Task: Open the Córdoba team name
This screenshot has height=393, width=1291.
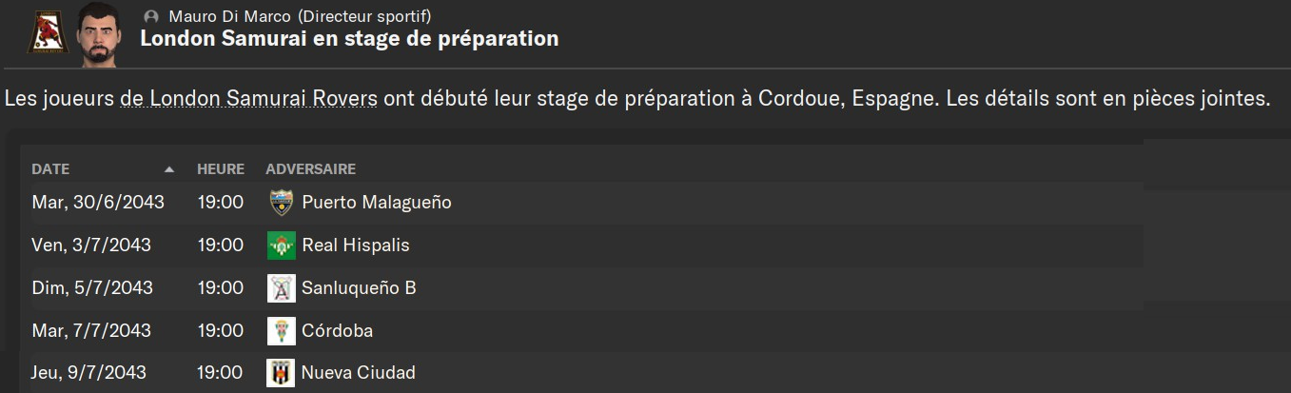Action: (x=337, y=331)
